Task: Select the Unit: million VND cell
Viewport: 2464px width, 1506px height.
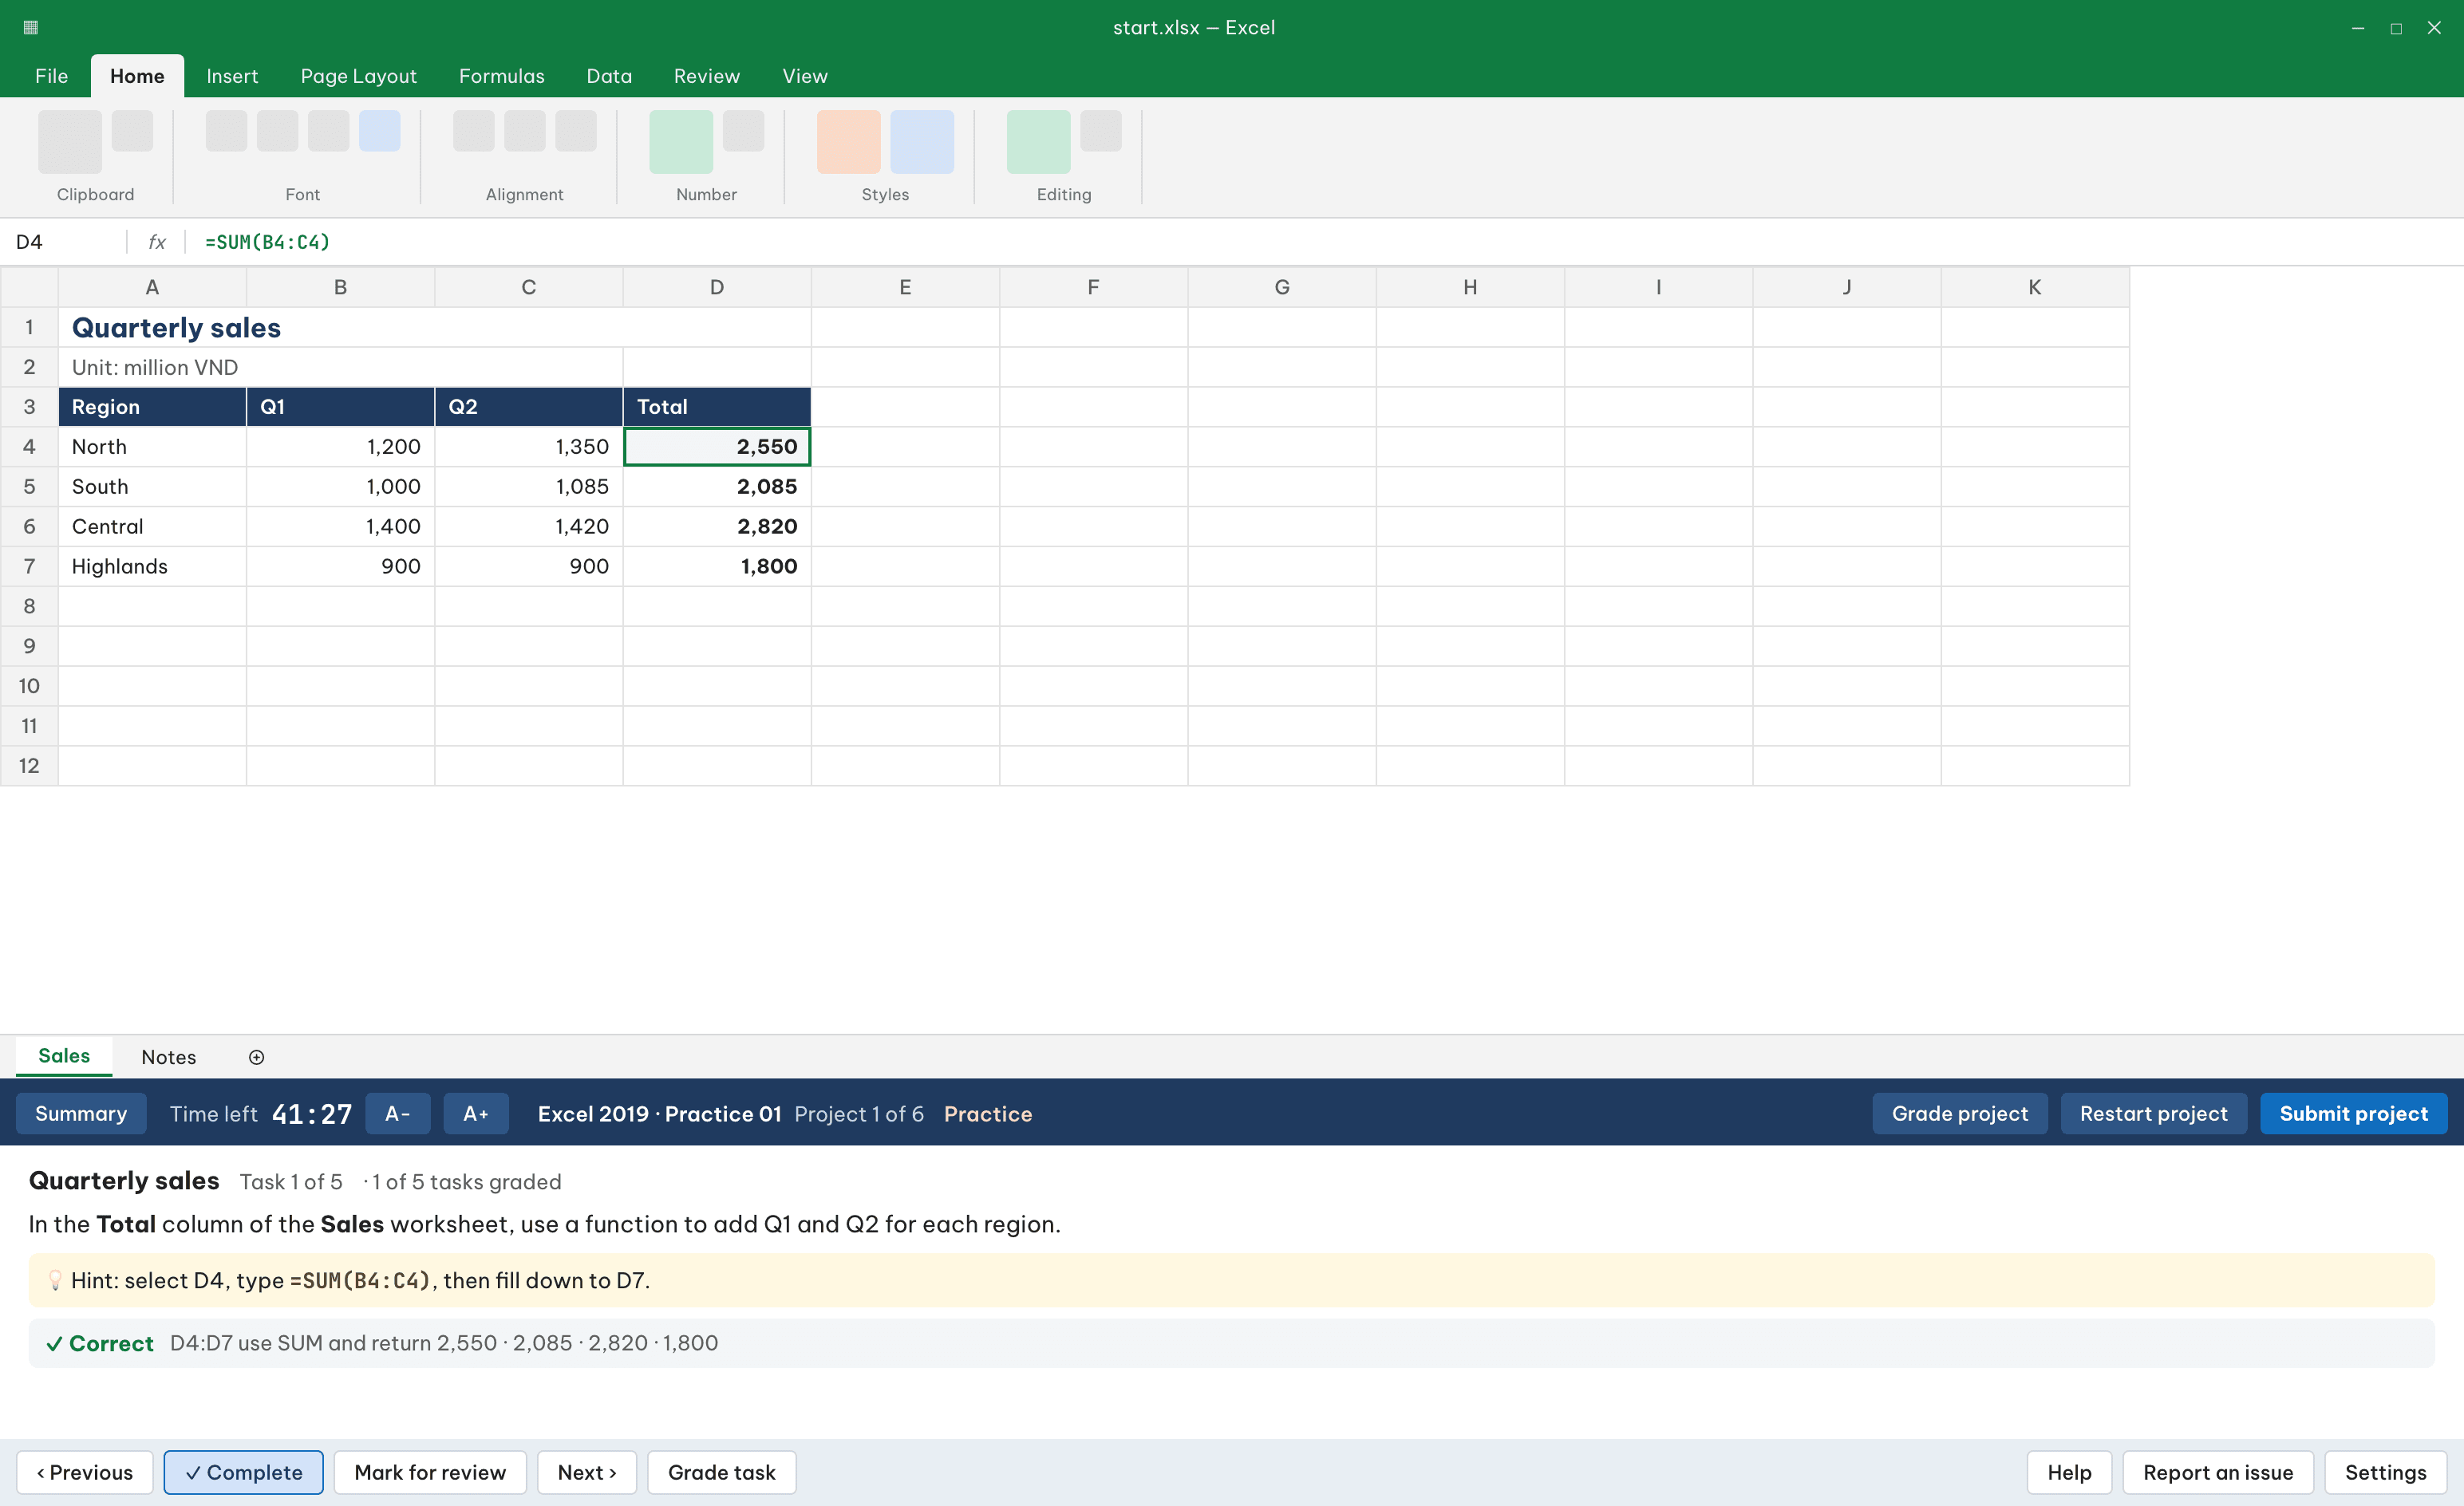Action: [x=341, y=367]
